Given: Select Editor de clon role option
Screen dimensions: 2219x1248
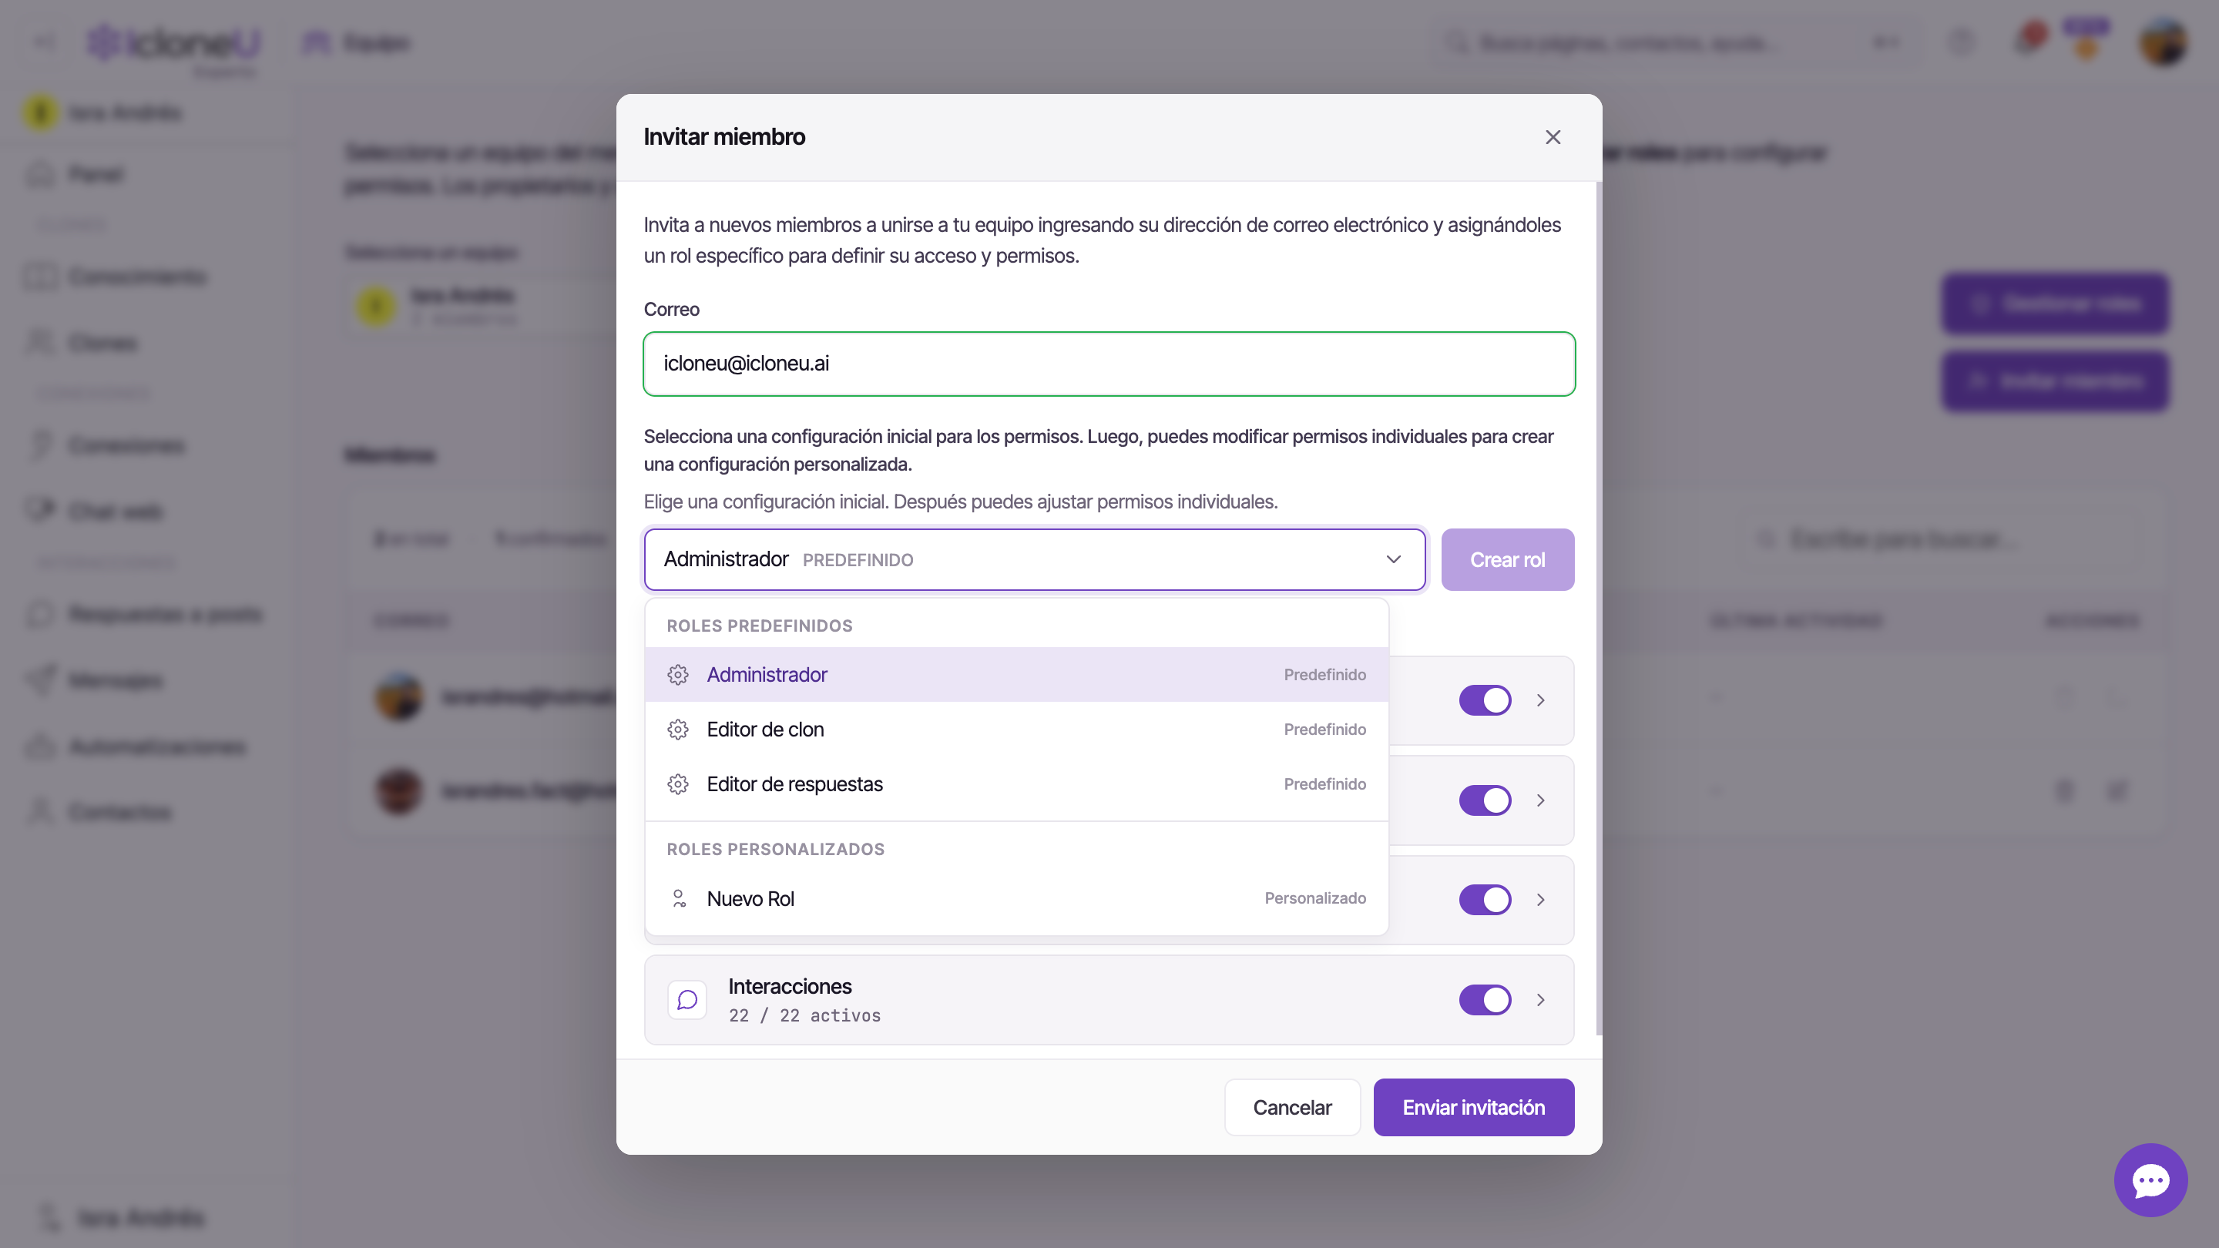Looking at the screenshot, I should click(x=1016, y=730).
